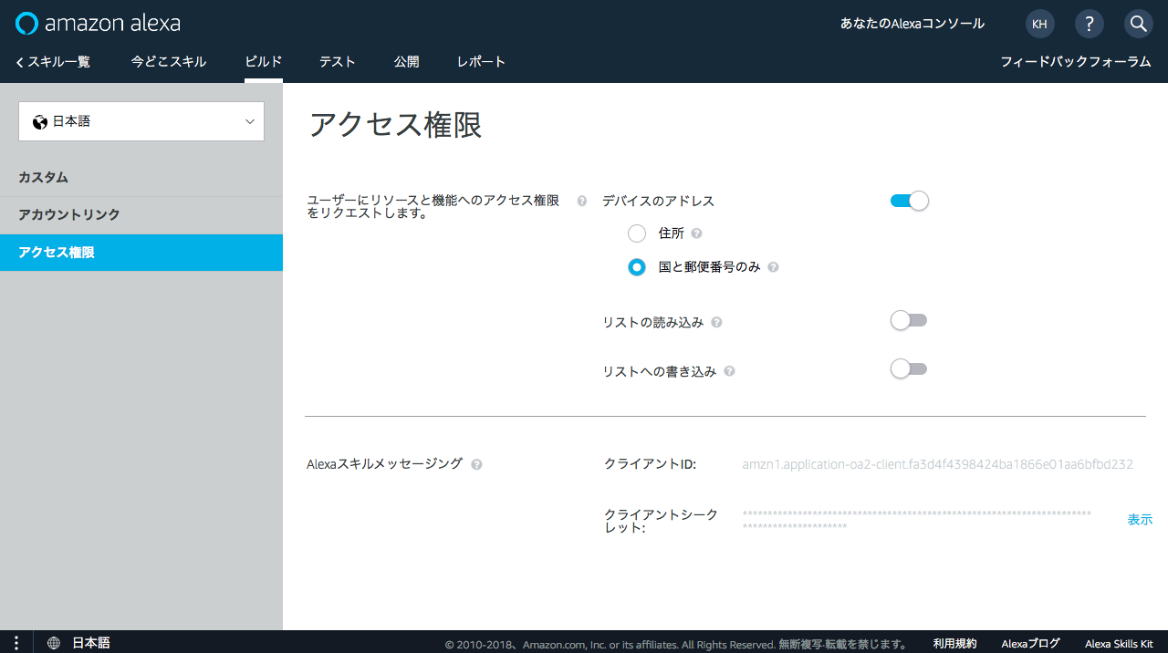This screenshot has width=1168, height=653.
Task: Click 日本語 language selector in footer
Action: [x=91, y=643]
